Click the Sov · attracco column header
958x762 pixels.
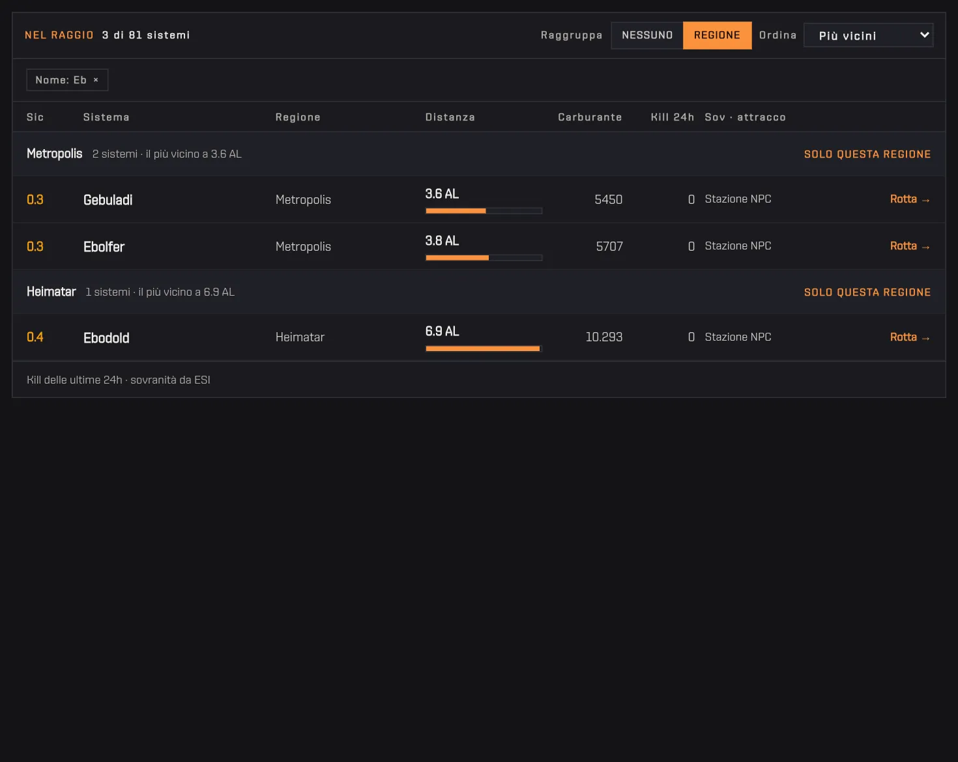[745, 117]
